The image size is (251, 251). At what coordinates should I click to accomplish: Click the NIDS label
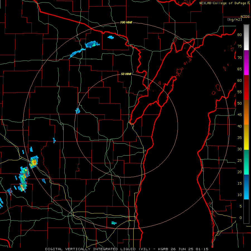[x=245, y=17]
